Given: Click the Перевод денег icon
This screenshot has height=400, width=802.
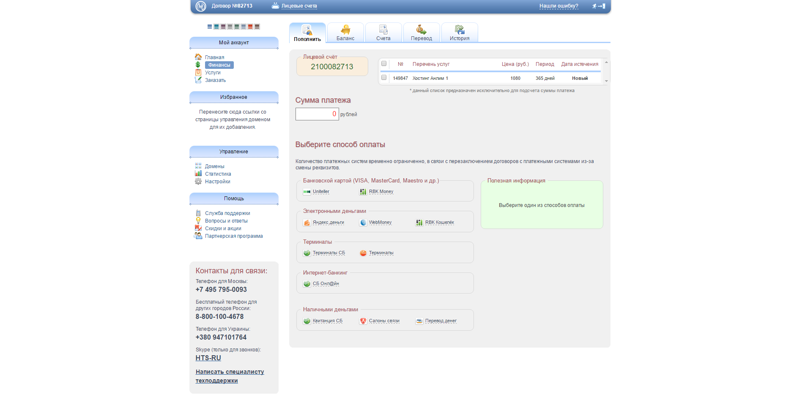Looking at the screenshot, I should click(x=419, y=321).
